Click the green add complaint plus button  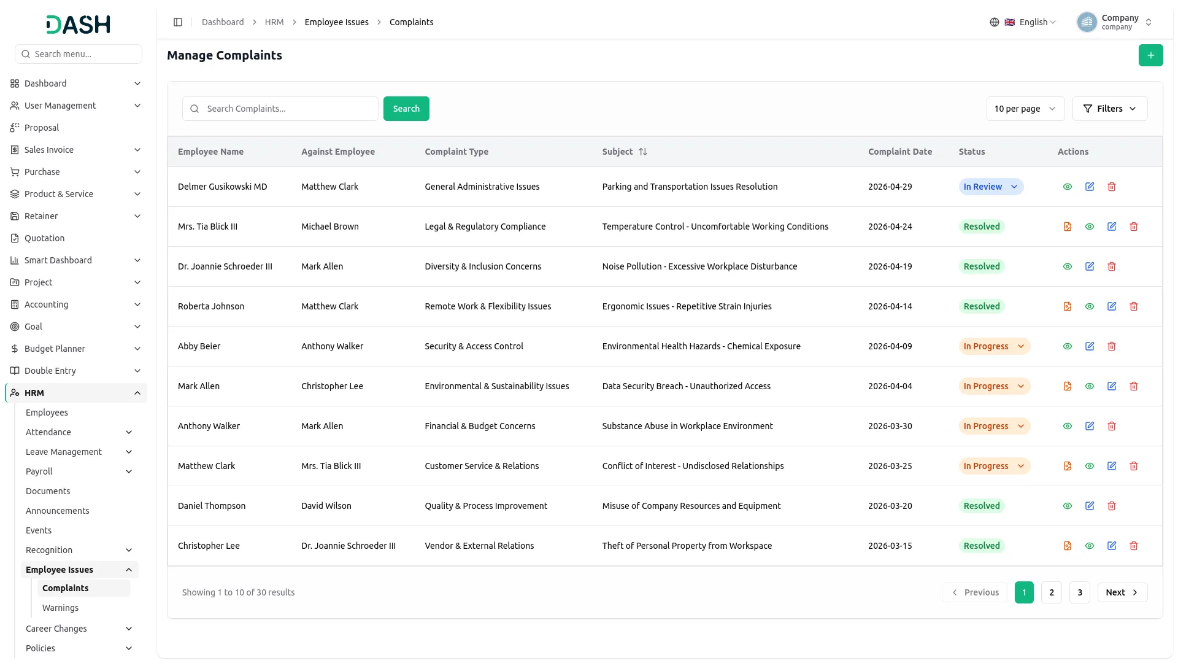(1150, 55)
